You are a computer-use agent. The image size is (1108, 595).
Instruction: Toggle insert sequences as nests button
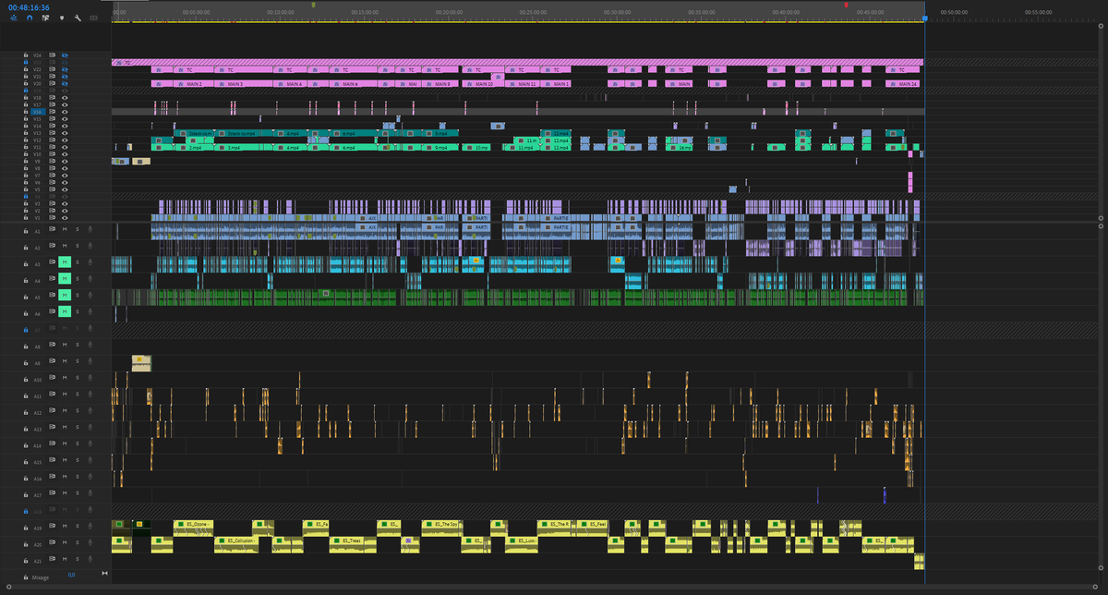(x=13, y=17)
